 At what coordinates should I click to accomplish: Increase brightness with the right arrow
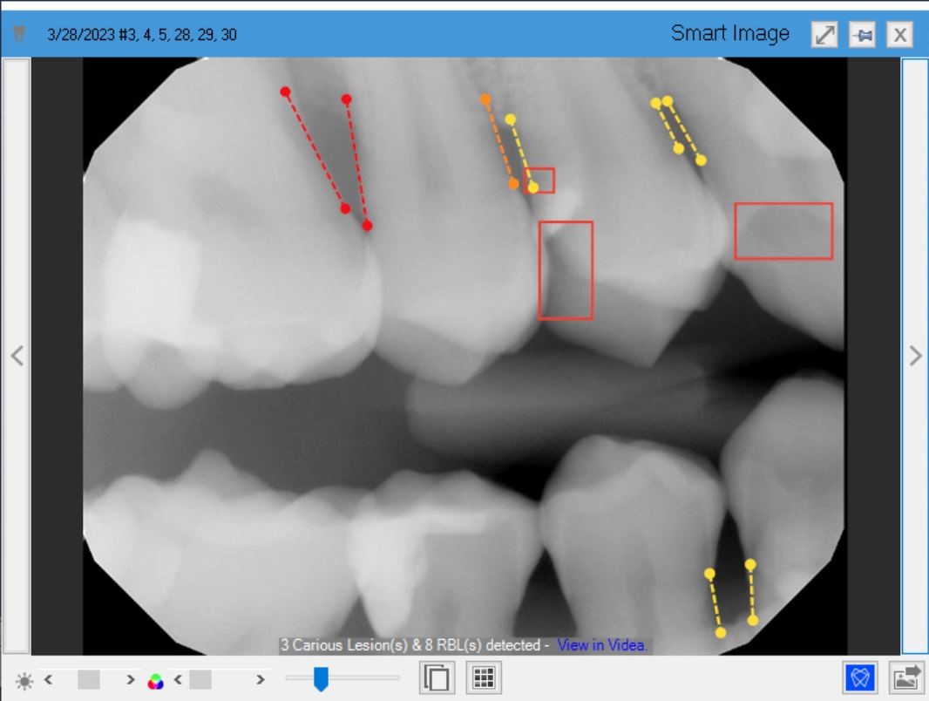coord(131,680)
